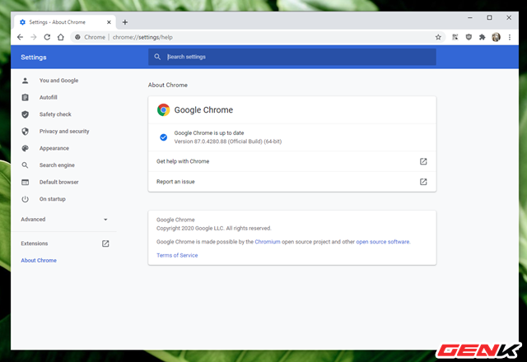Open the profile avatar menu
The image size is (527, 362).
click(x=496, y=37)
